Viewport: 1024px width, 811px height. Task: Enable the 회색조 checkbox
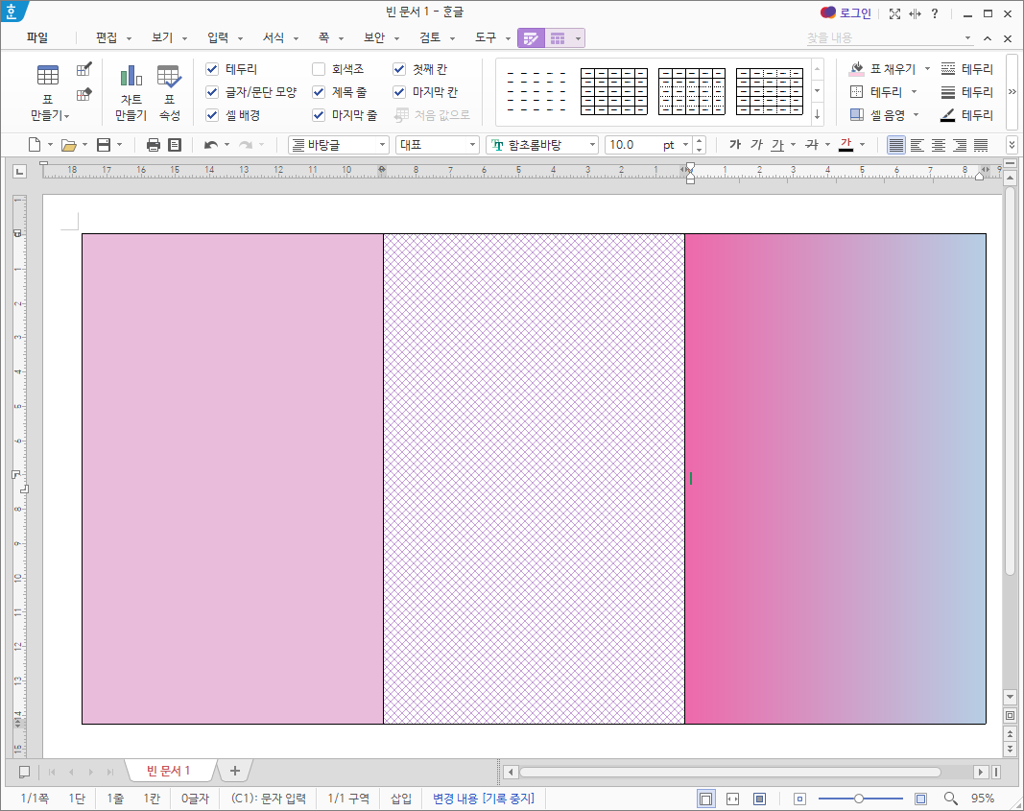[x=319, y=69]
